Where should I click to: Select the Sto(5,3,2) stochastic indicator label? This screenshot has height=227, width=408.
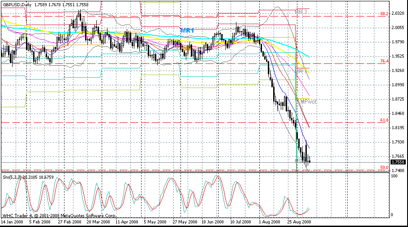pyautogui.click(x=18, y=178)
